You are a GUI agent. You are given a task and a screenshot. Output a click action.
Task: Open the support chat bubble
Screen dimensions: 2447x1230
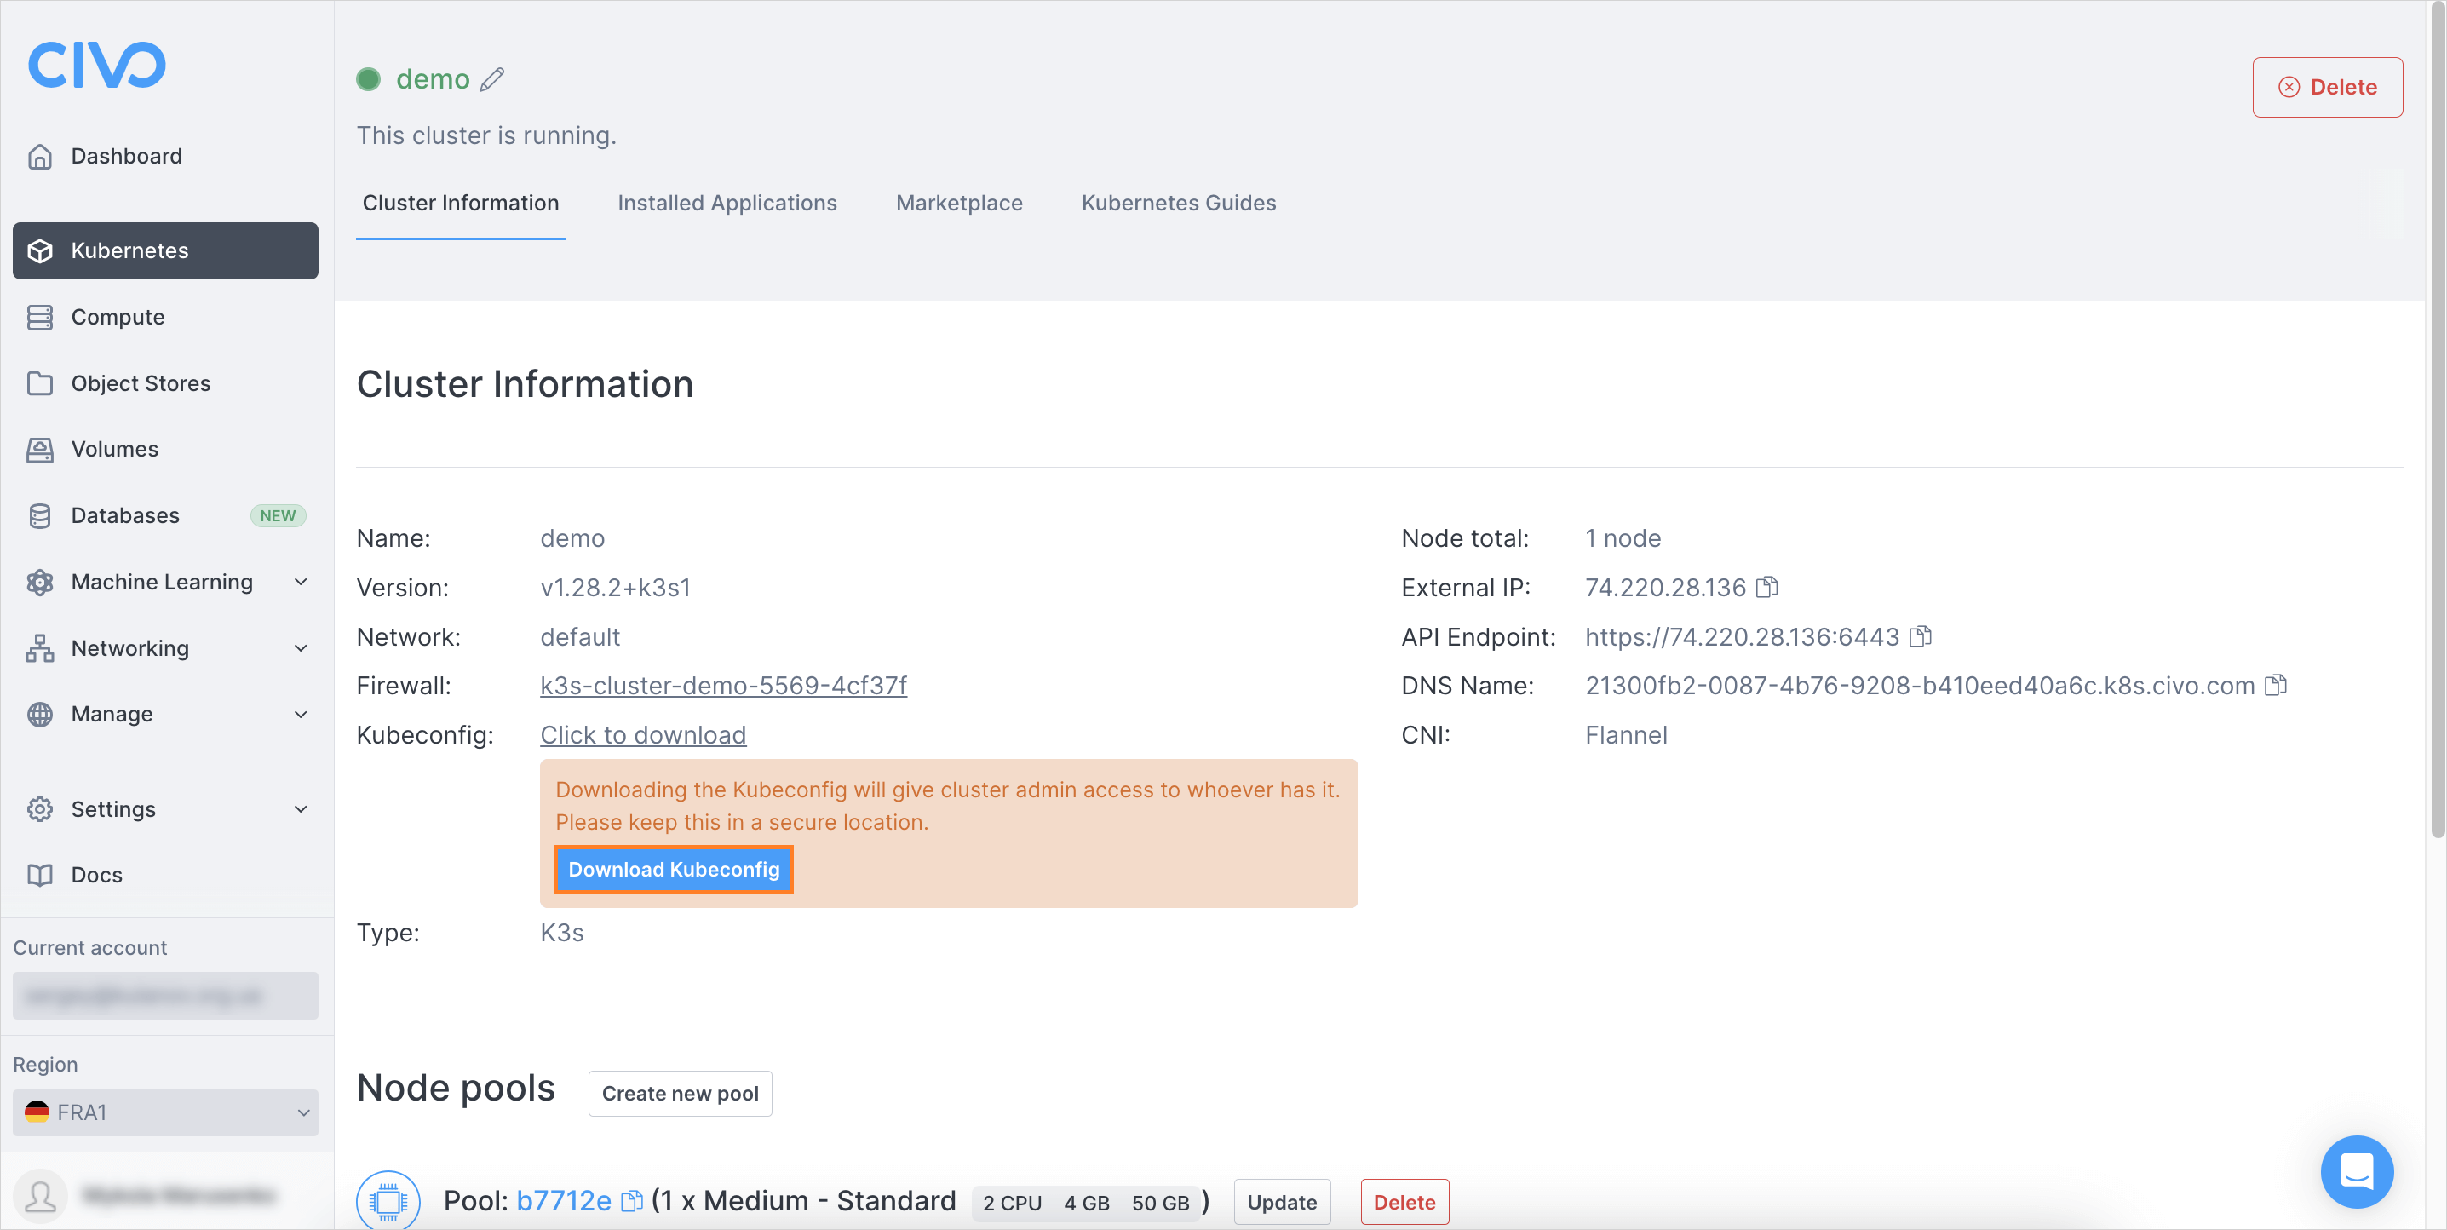pyautogui.click(x=2357, y=1171)
